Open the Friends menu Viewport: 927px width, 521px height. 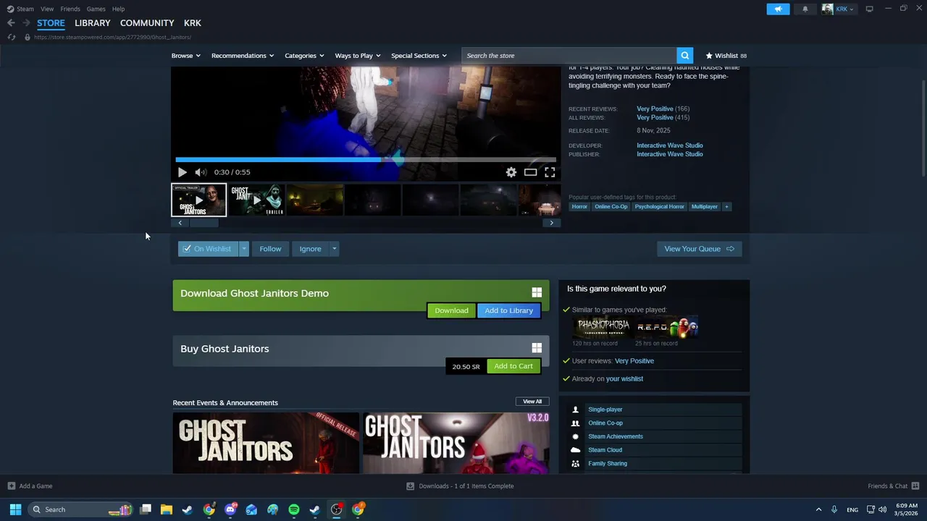[x=70, y=9]
